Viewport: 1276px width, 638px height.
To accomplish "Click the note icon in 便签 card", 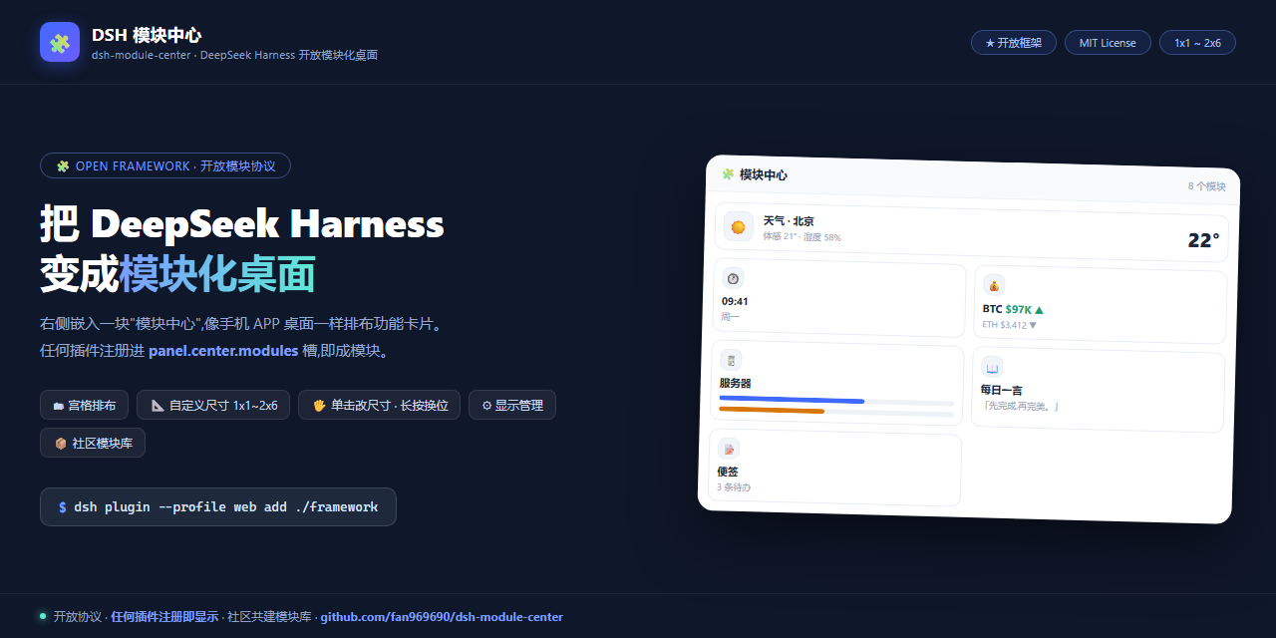I will pyautogui.click(x=729, y=449).
